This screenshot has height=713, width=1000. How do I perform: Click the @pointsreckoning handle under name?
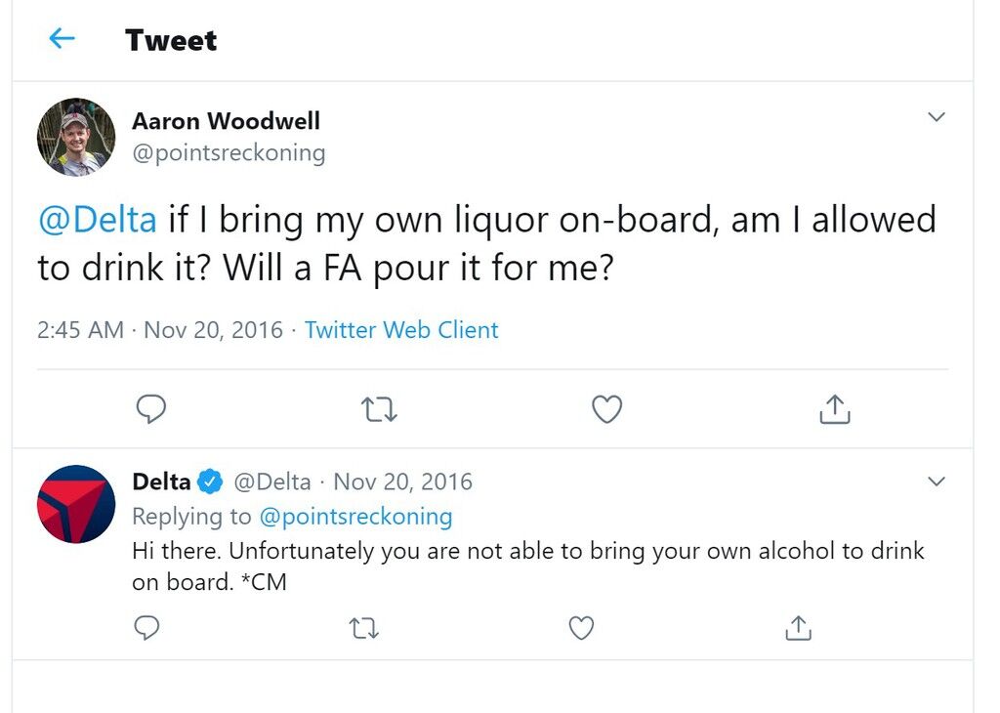pyautogui.click(x=229, y=153)
